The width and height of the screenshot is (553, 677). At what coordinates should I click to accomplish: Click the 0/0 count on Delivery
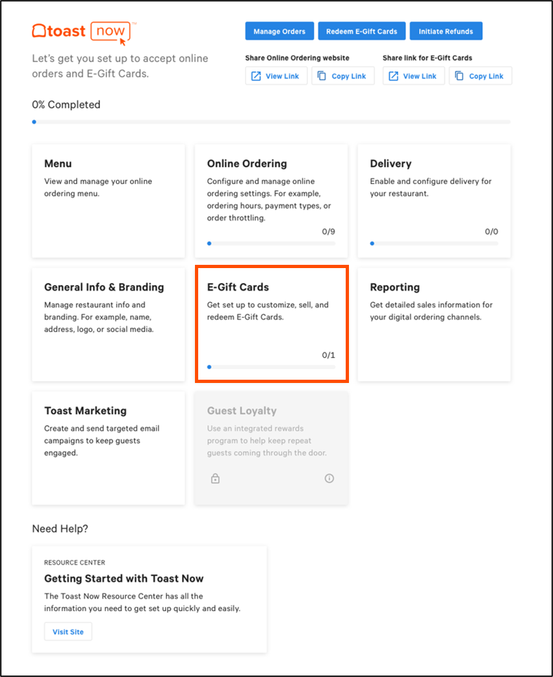492,232
